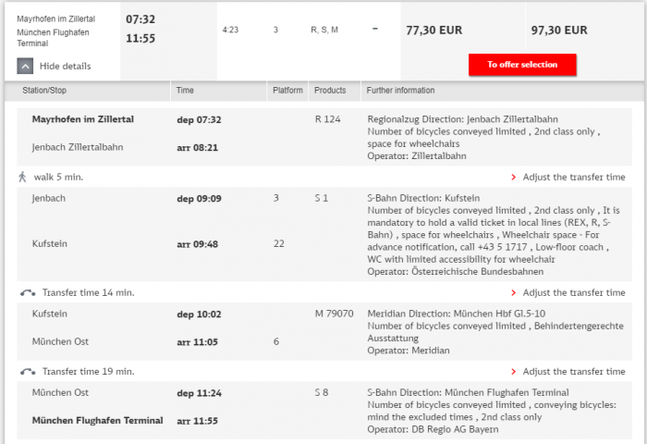Click the M 79070 Meridian train product

tap(334, 314)
